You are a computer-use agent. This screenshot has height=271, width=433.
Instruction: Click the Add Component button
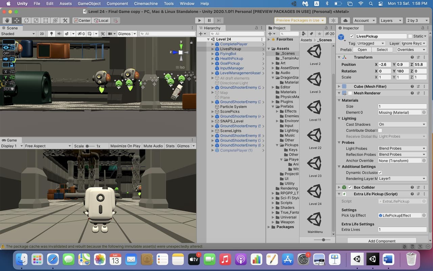tap(382, 241)
